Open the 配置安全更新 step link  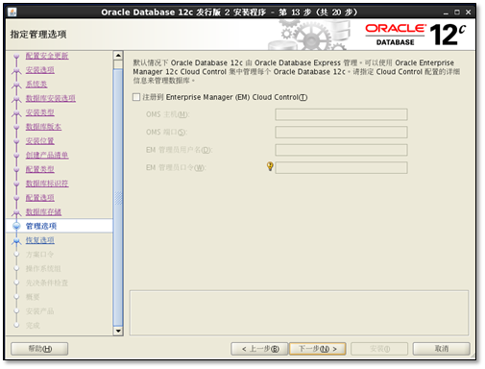[47, 56]
